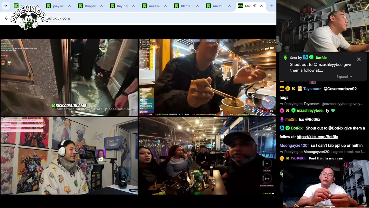The height and width of the screenshot is (208, 369).
Task: Open the @Cesarcardozo92 mention
Action: pyautogui.click(x=340, y=89)
